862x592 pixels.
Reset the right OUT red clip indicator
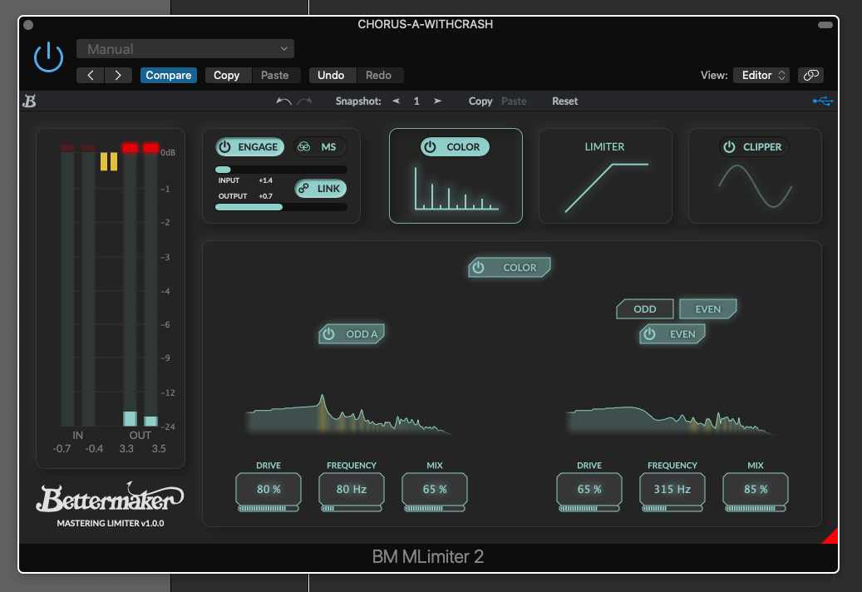[150, 147]
